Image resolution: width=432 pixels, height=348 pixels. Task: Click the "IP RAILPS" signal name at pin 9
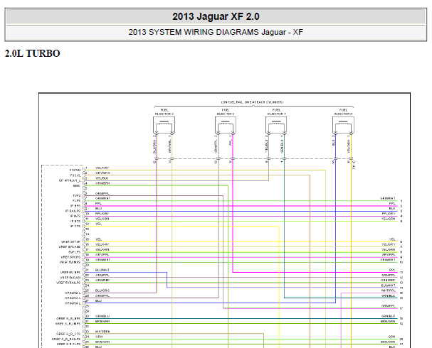(73, 211)
